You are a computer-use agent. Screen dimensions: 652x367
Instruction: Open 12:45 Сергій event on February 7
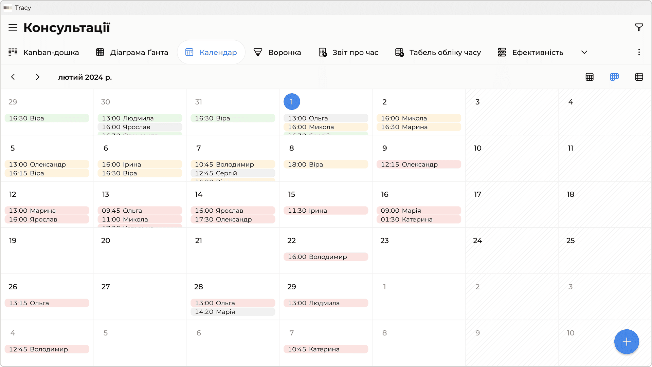233,173
